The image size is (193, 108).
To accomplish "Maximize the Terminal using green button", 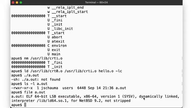I will point(21,2).
